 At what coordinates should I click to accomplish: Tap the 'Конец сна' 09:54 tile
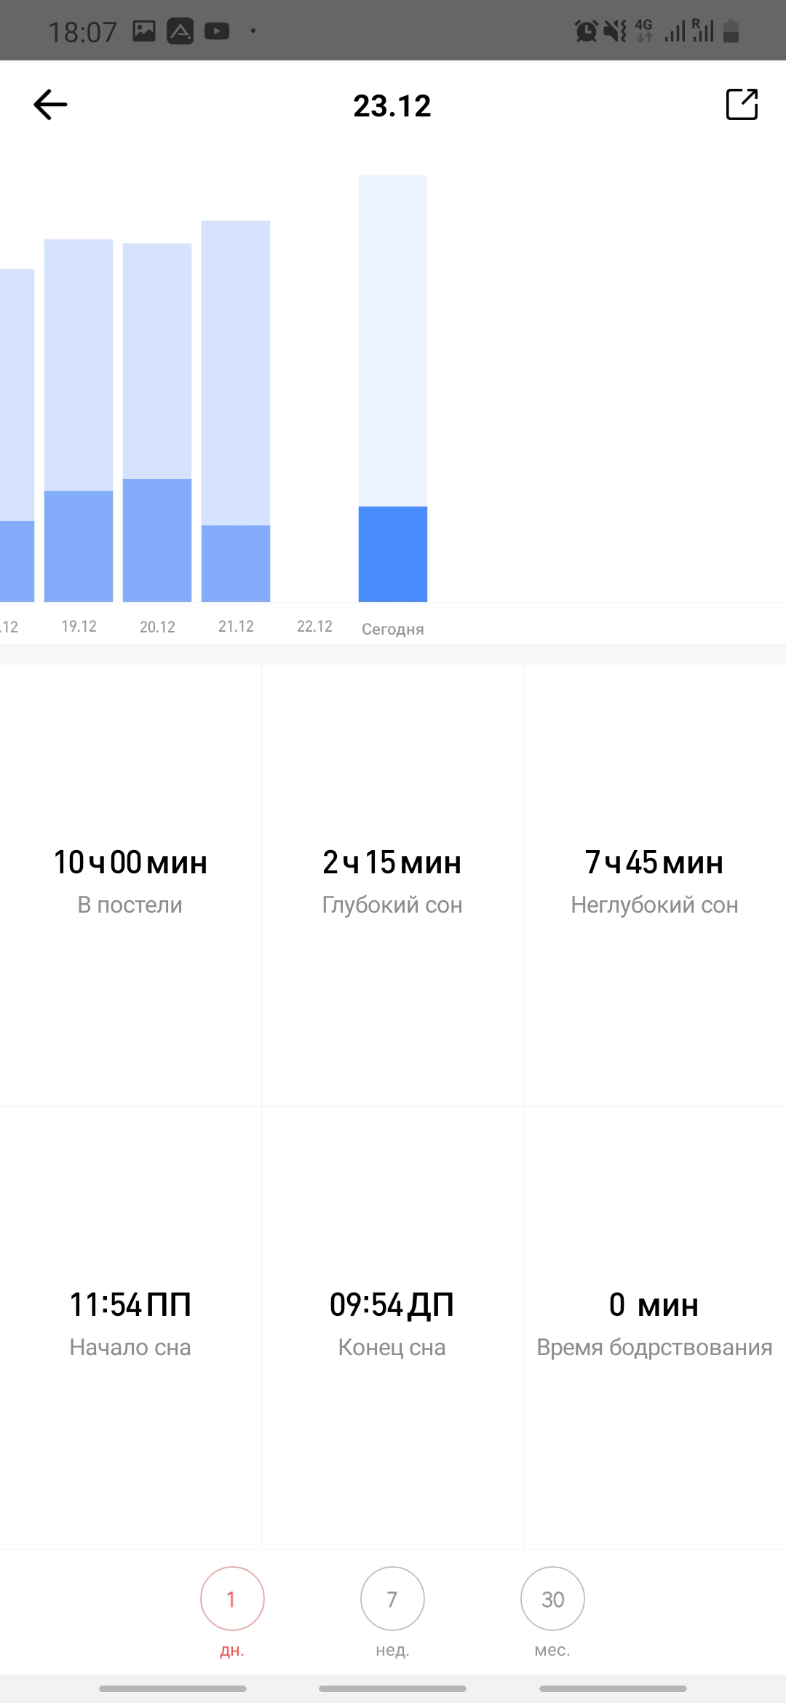pos(392,1323)
